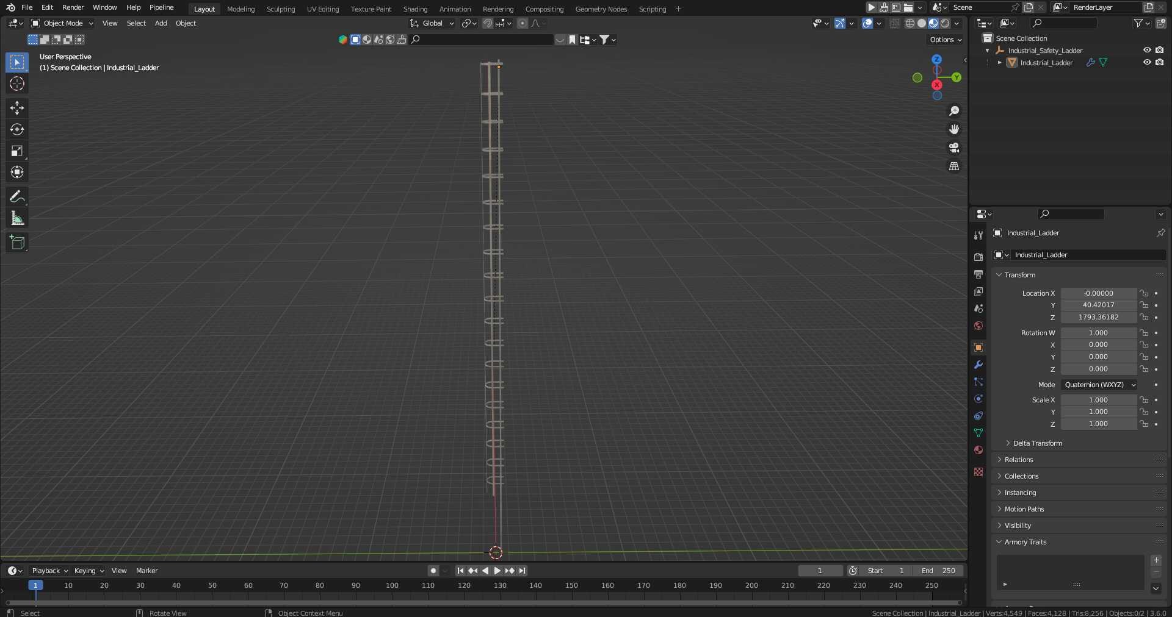Click the Location Z value field
Image resolution: width=1172 pixels, height=617 pixels.
(1098, 317)
